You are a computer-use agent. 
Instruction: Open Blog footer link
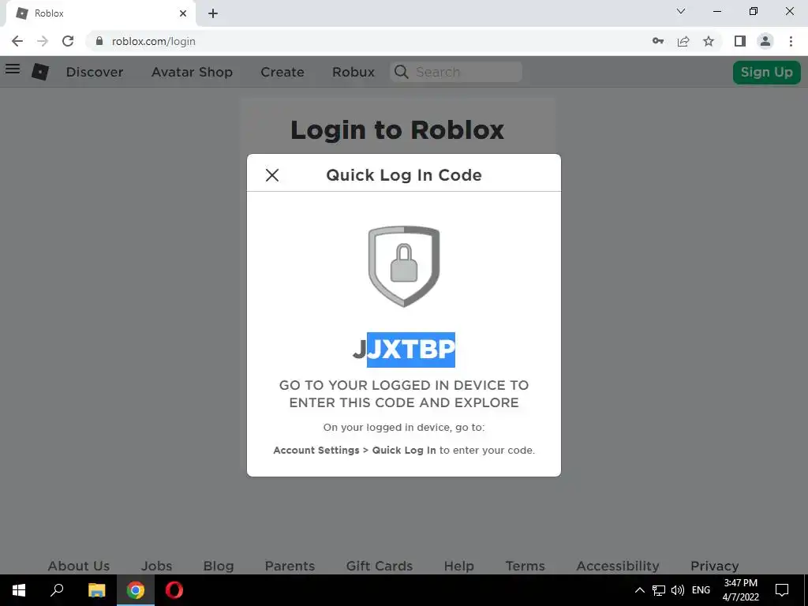(x=219, y=566)
